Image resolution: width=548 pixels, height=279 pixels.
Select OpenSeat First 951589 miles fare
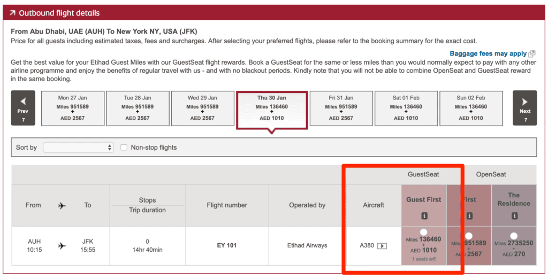[x=469, y=236]
